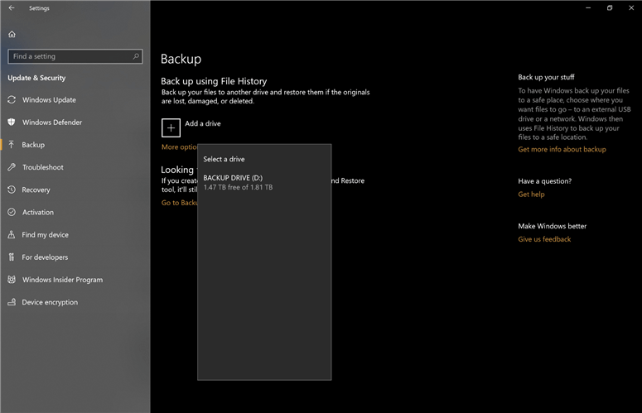
Task: Click the Windows Insider Program icon
Action: 12,280
